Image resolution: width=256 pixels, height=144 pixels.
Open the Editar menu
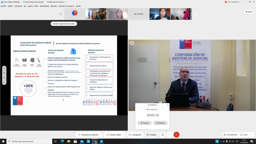coord(10,6)
